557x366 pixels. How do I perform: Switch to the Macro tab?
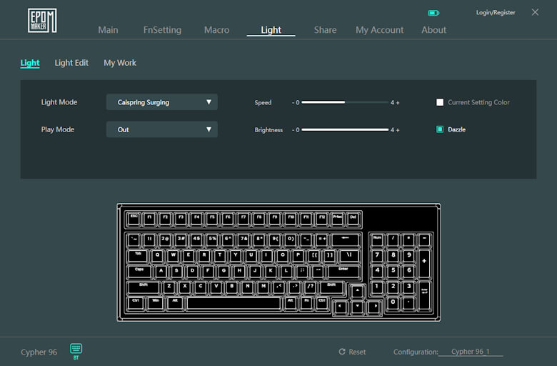216,30
